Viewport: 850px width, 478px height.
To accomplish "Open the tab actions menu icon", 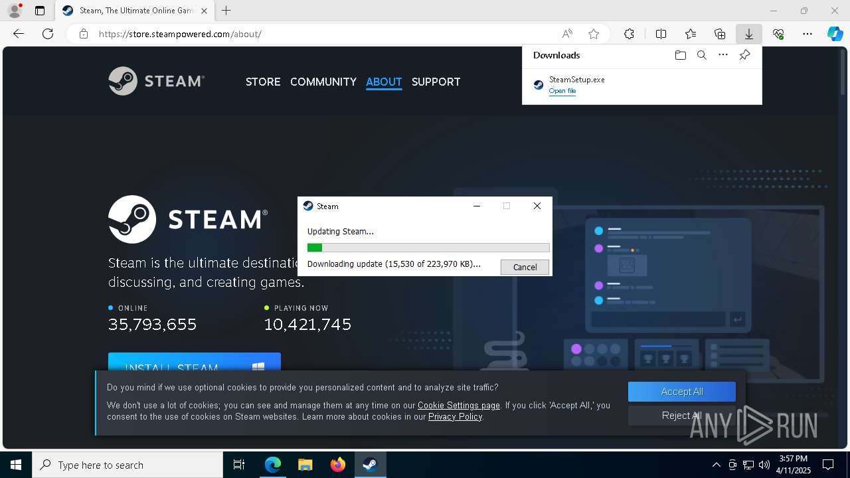I will (40, 11).
